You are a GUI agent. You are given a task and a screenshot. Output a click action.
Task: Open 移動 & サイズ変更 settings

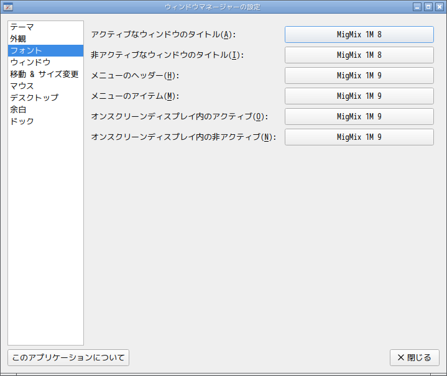click(44, 74)
